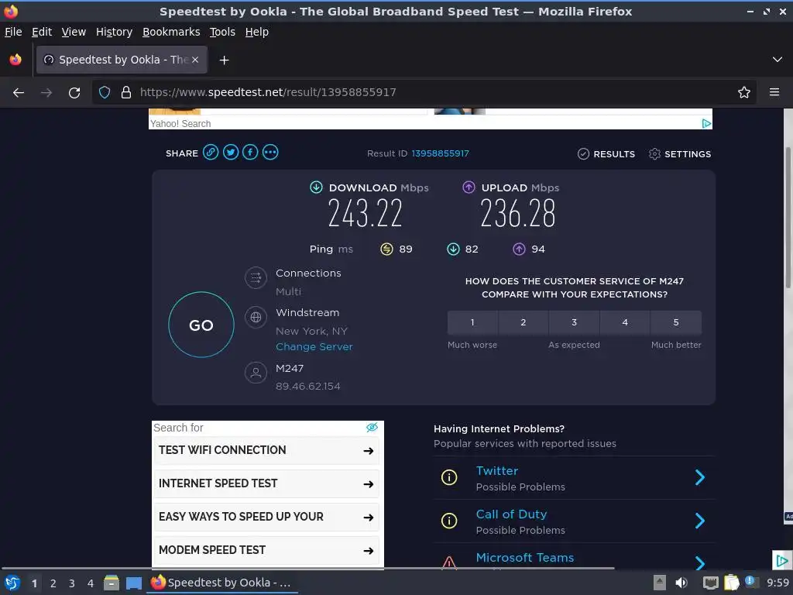This screenshot has width=793, height=595.
Task: Open Firefox hamburger application menu
Action: [x=774, y=92]
